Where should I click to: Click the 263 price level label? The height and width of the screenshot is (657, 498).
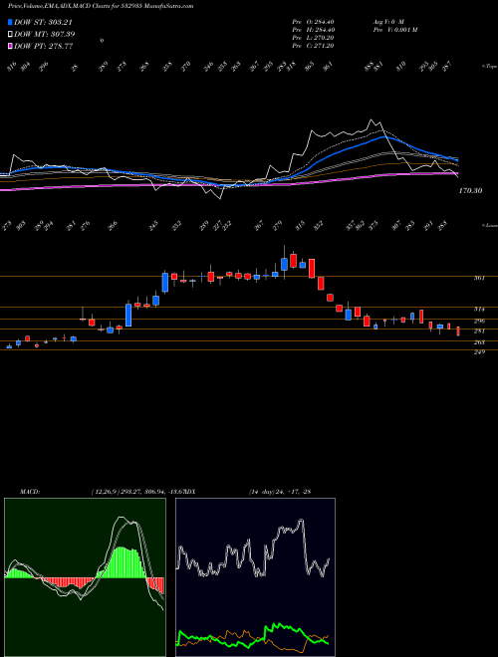pos(480,342)
